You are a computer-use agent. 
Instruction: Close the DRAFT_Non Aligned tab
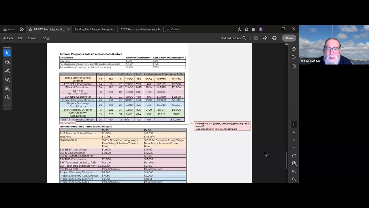coord(68,29)
